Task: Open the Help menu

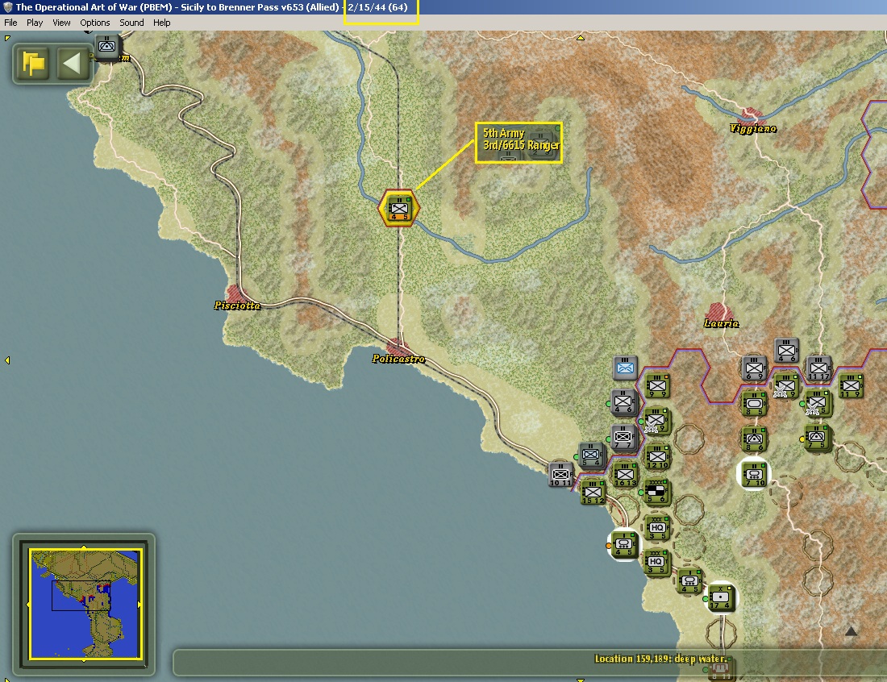Action: 161,23
